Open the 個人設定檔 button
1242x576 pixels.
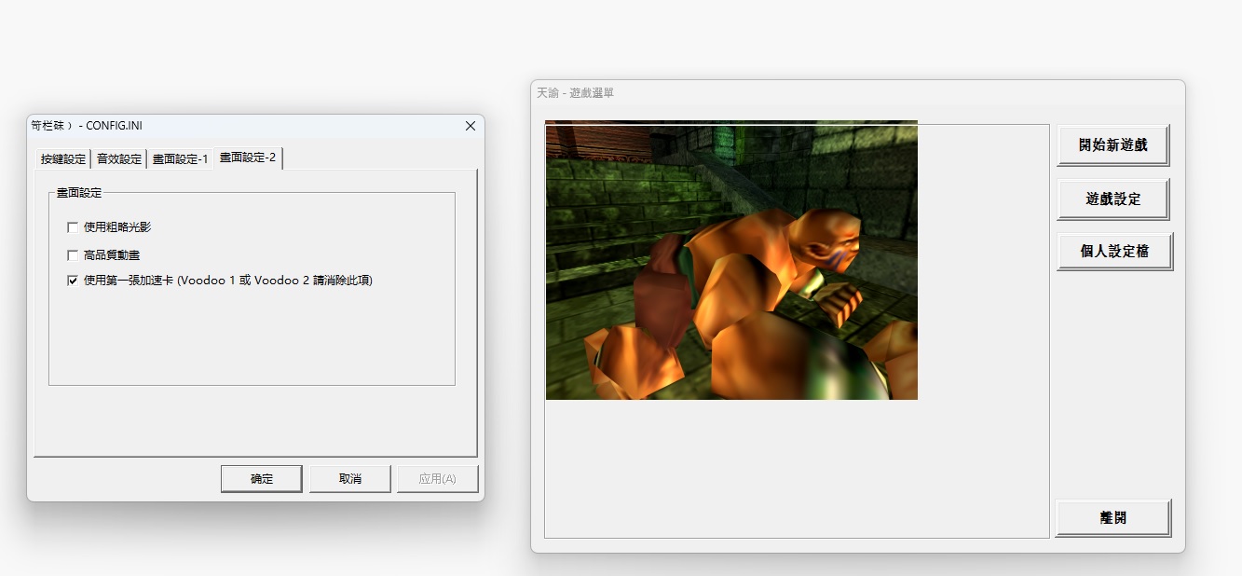tap(1114, 252)
